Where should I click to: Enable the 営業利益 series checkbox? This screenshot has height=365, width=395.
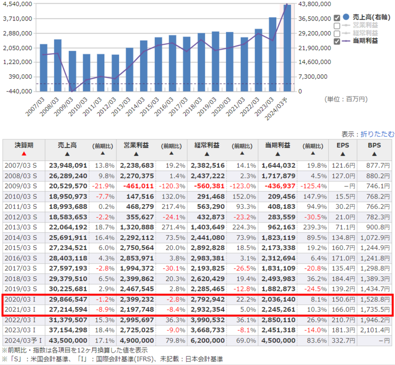coord(337,26)
